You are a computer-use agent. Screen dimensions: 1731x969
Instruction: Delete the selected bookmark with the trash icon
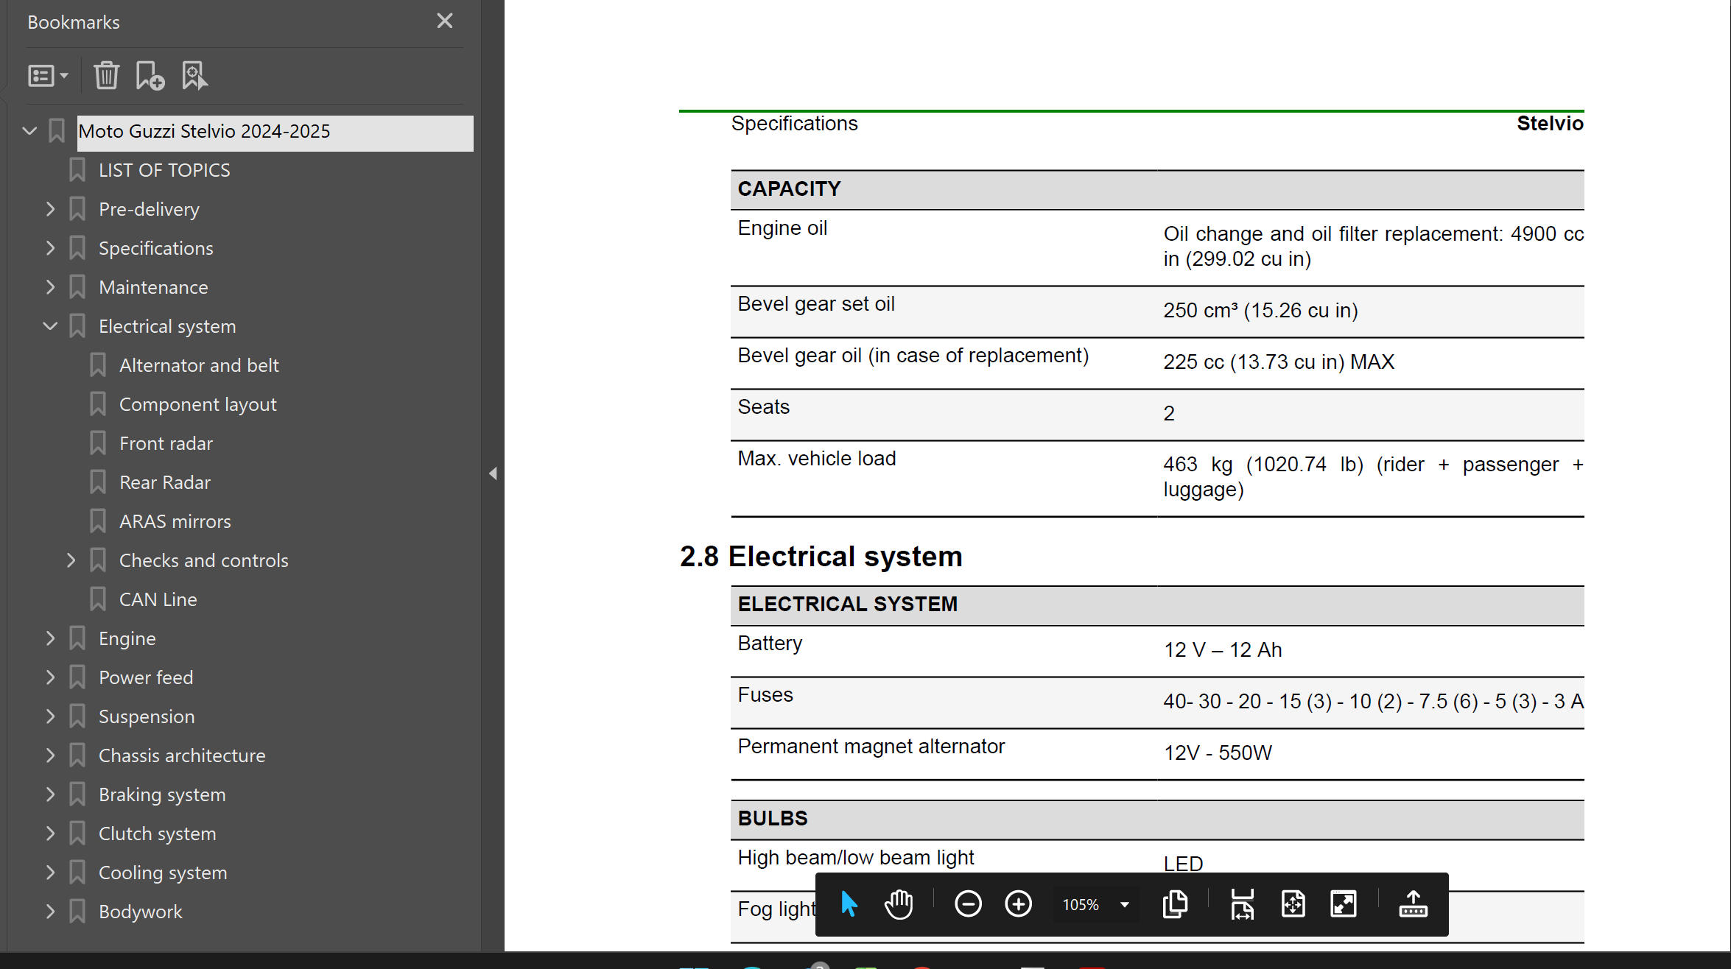click(x=106, y=76)
